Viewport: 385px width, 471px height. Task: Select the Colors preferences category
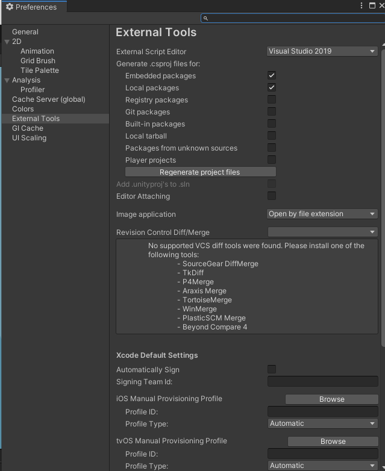point(23,109)
